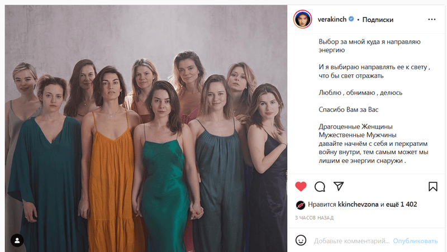Open the Подписки following menu
The height and width of the screenshot is (252, 447).
pos(378,20)
